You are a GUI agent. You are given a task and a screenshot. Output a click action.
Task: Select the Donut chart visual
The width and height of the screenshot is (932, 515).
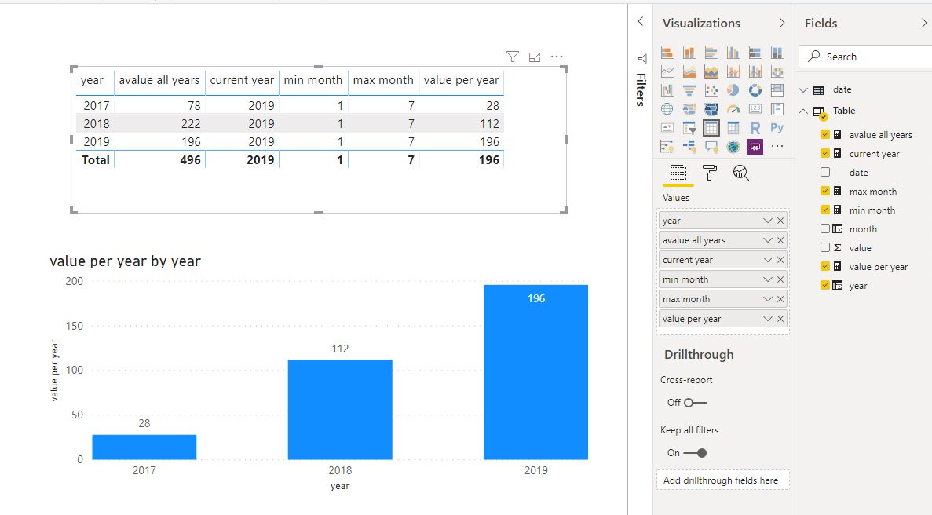[755, 90]
